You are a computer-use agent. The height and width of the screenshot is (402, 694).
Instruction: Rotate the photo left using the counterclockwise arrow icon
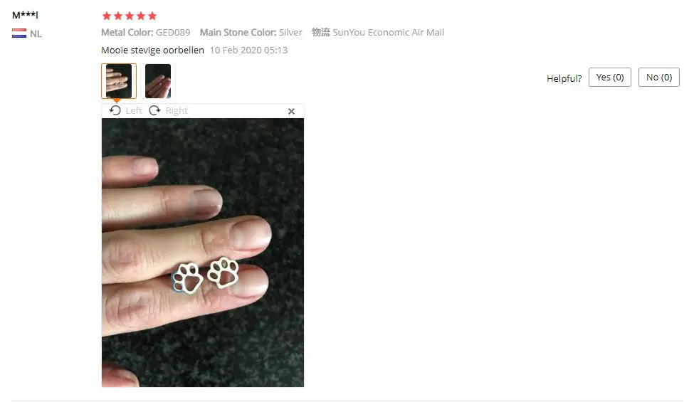tap(115, 110)
